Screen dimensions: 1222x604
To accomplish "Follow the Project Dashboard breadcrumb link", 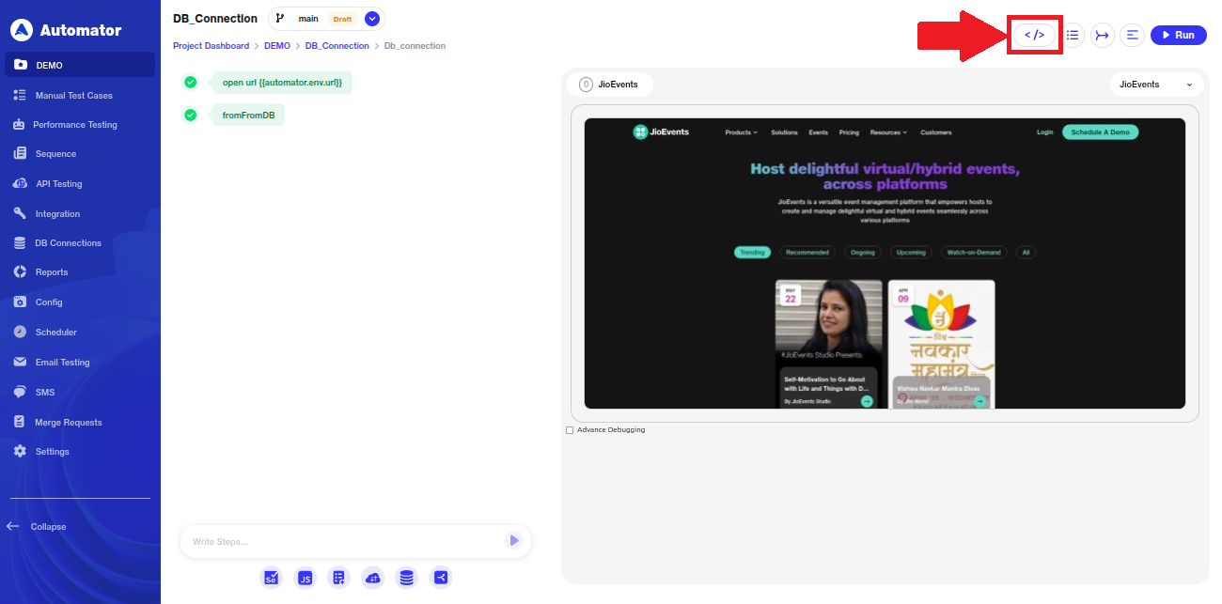I will pos(211,46).
